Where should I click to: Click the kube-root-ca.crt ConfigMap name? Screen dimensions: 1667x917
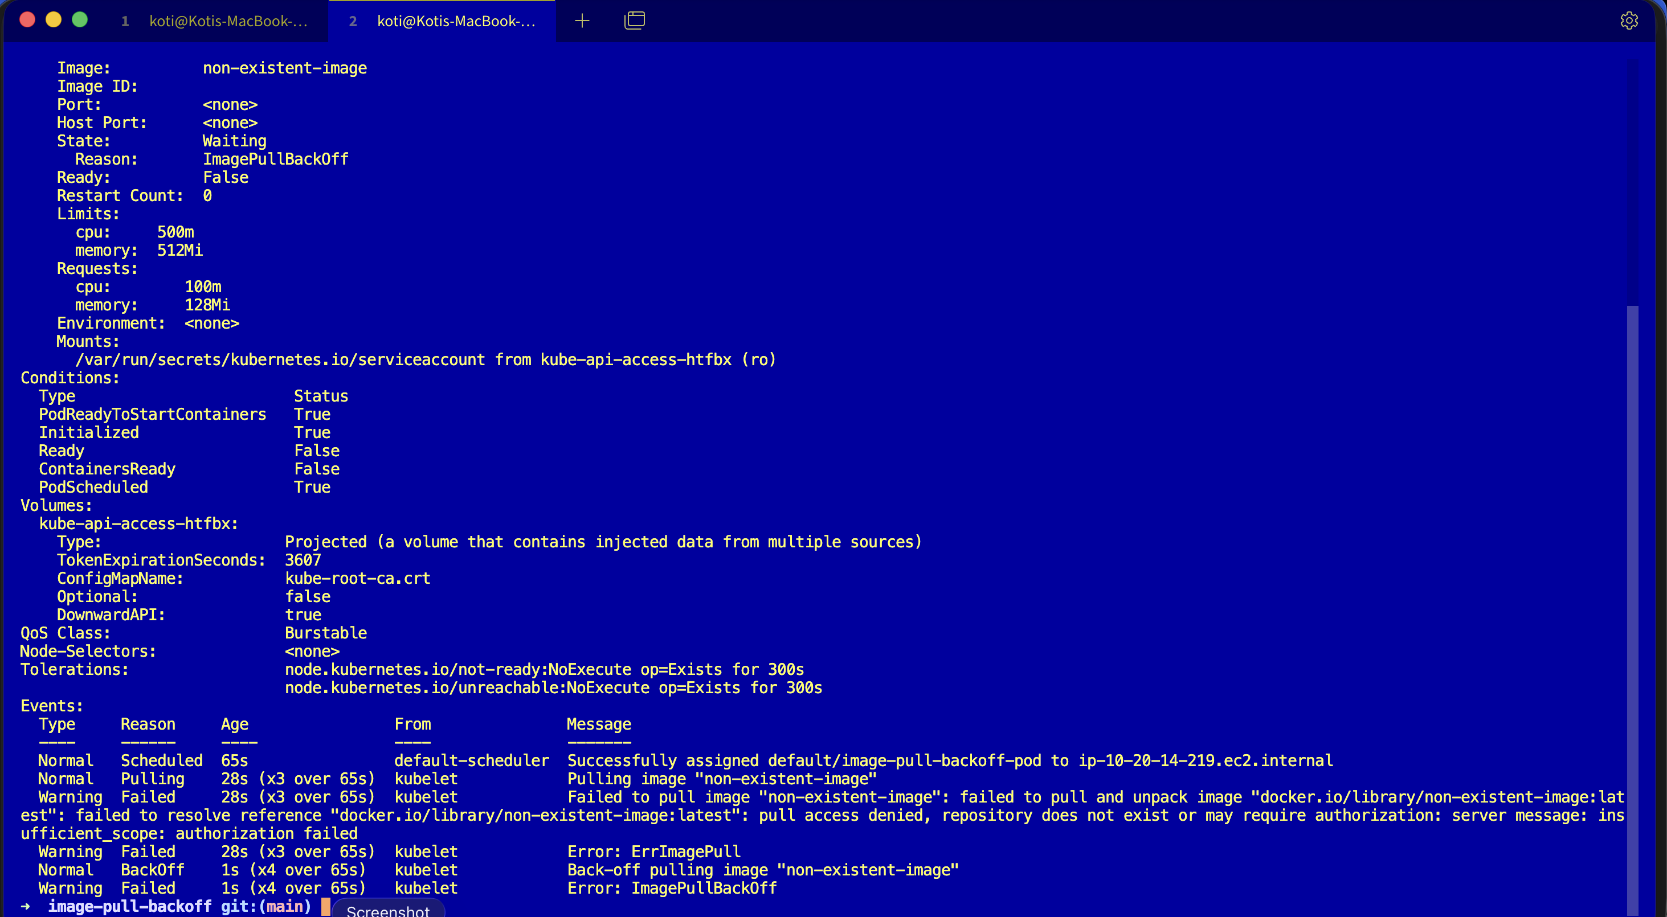(x=357, y=578)
